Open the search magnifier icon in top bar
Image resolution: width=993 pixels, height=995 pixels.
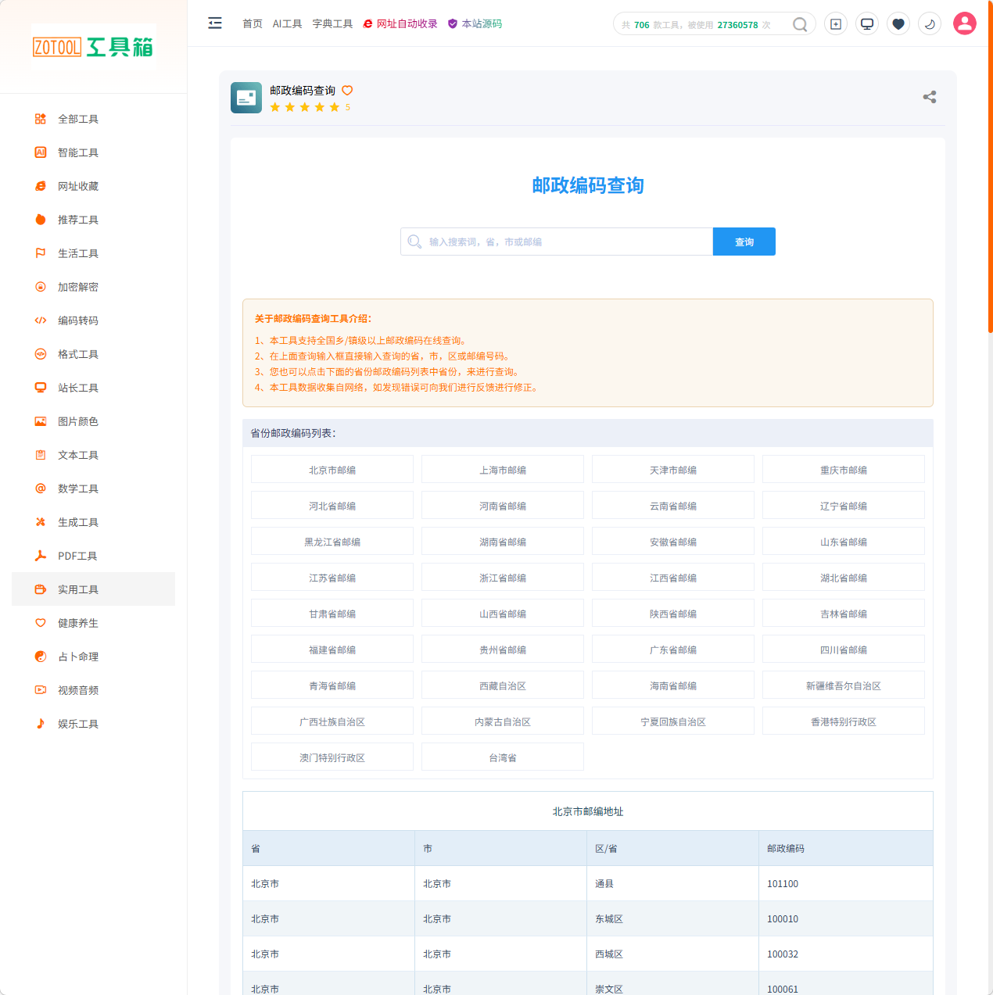(x=799, y=23)
